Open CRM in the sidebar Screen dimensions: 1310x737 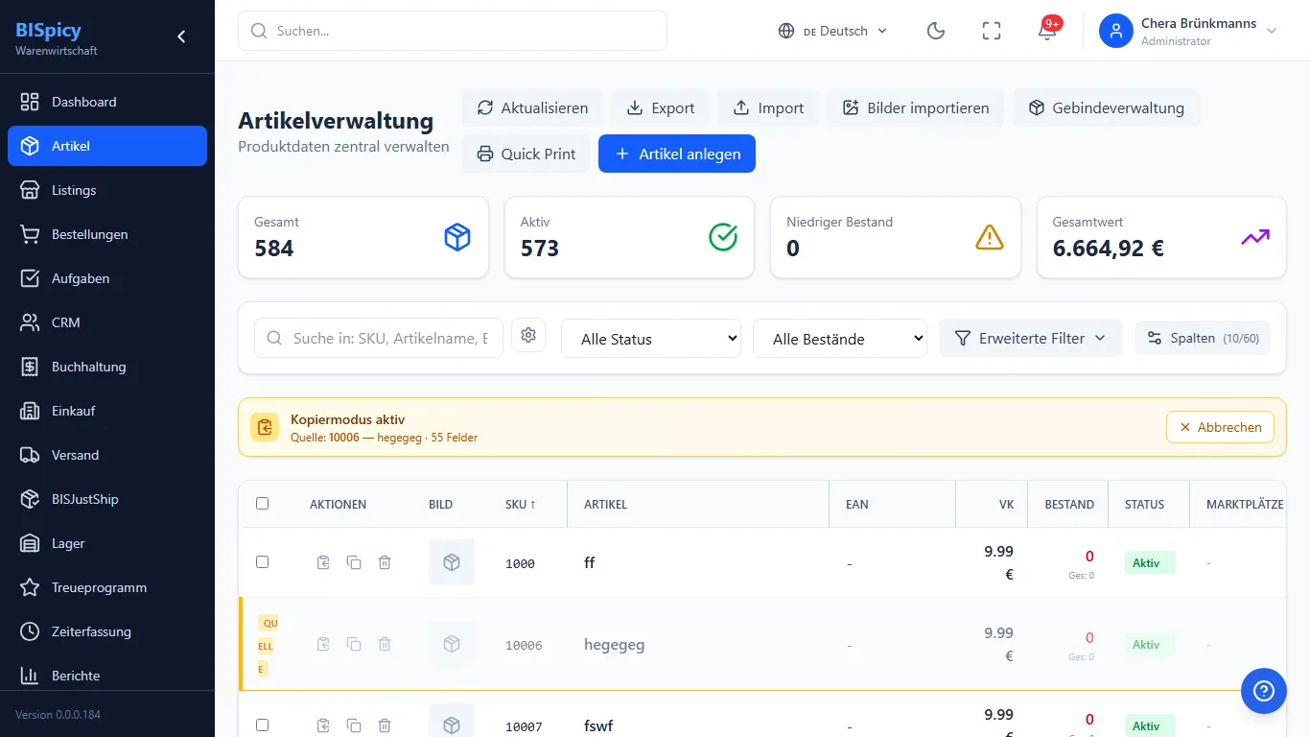(x=107, y=322)
